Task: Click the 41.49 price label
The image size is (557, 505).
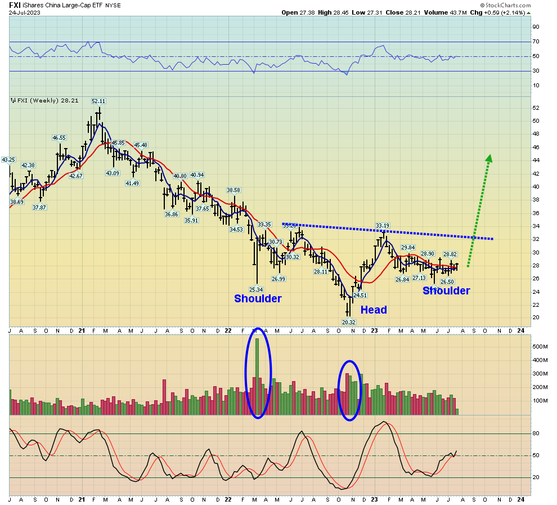Action: tap(132, 183)
